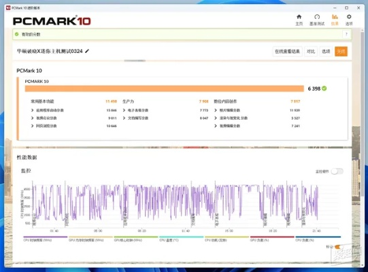Click the View results online (在线查看结果) button
Viewport: 368px width, 272px height.
click(287, 52)
